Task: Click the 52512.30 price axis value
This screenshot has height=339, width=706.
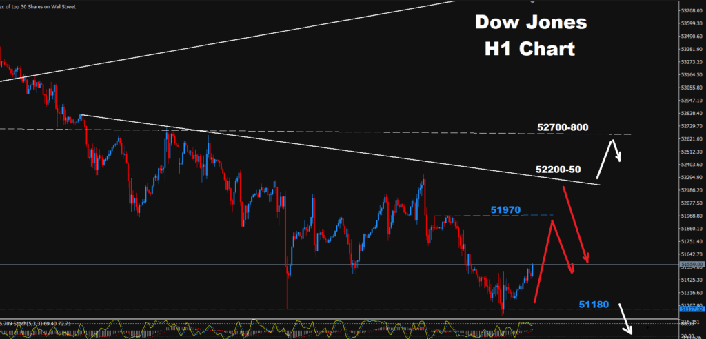Action: point(692,152)
